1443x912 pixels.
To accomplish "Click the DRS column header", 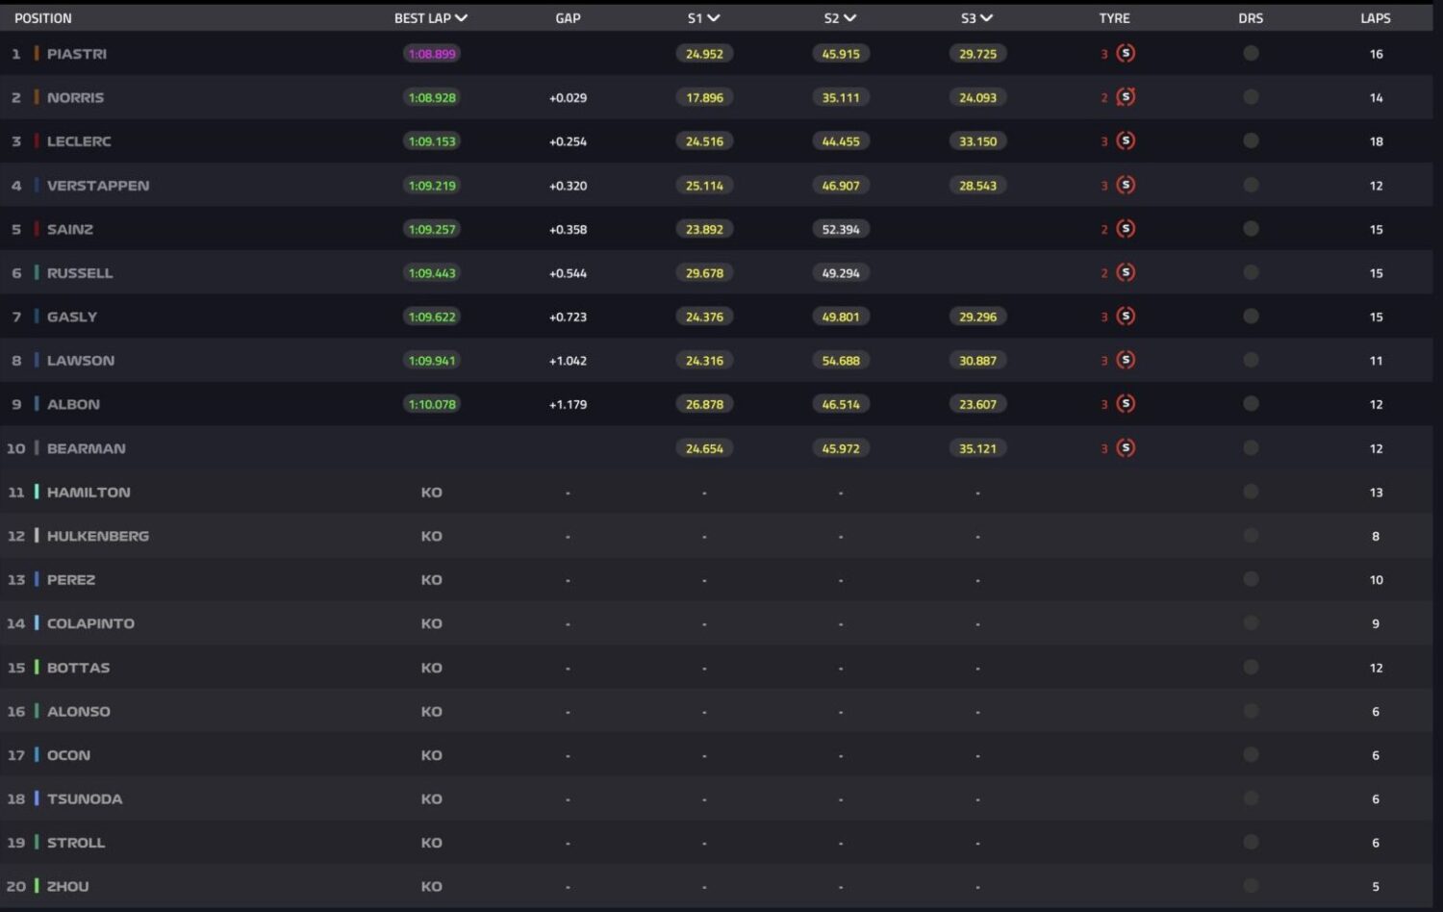I will tap(1251, 18).
